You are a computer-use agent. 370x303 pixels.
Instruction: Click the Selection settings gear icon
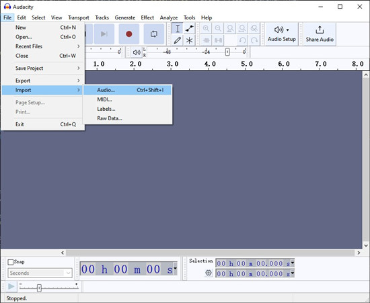coord(209,273)
